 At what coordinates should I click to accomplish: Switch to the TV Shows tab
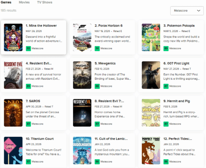coord(45,2)
